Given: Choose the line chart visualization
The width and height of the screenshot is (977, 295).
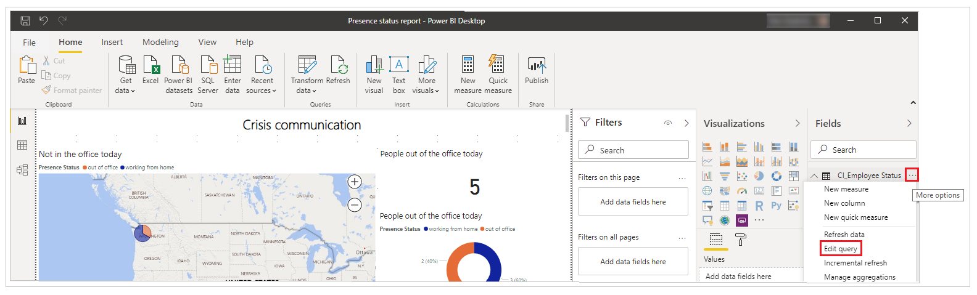Looking at the screenshot, I should [707, 161].
